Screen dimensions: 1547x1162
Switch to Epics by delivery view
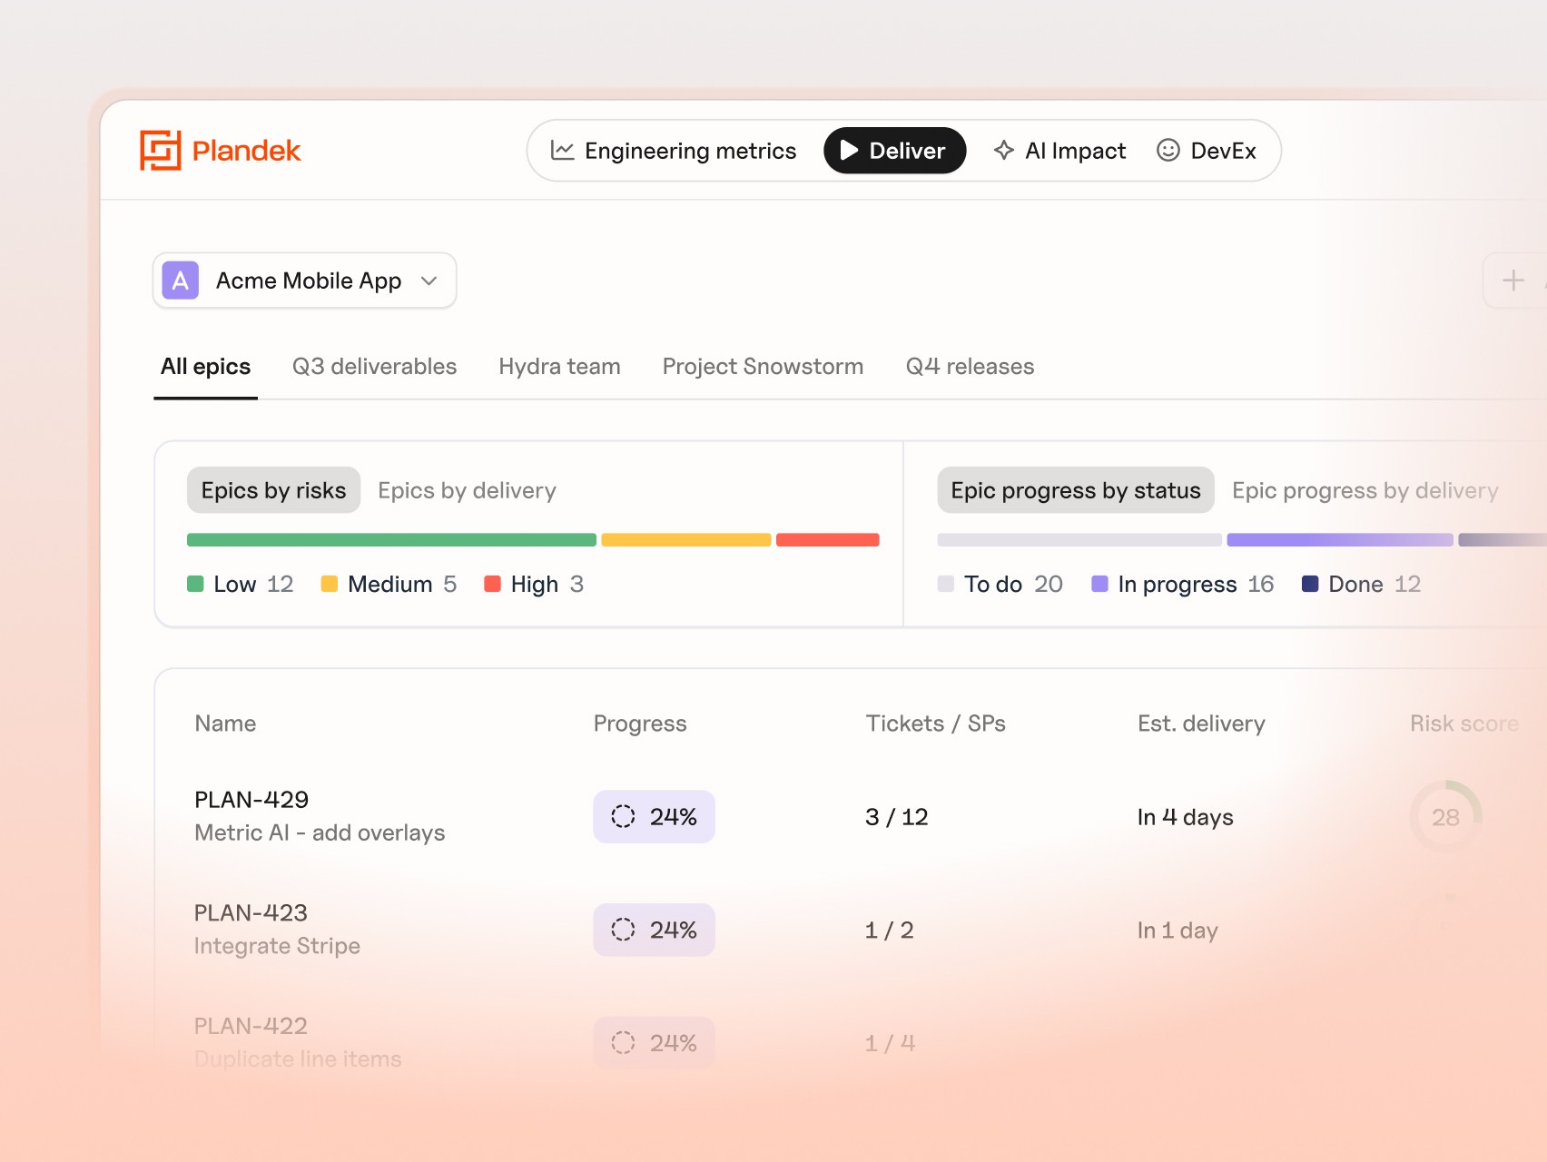(467, 490)
